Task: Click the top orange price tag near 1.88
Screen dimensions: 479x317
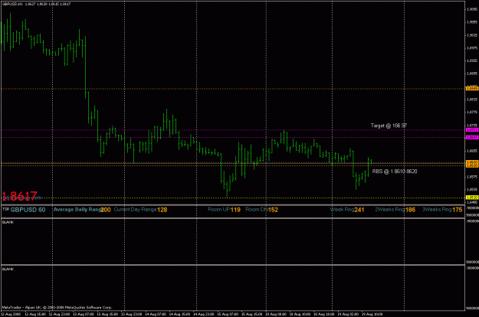Action: [x=472, y=89]
